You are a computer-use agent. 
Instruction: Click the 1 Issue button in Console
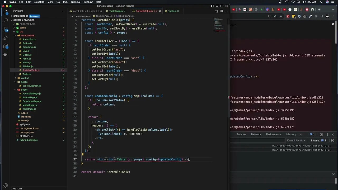tap(318, 140)
